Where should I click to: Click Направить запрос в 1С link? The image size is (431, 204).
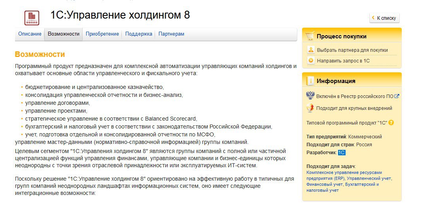point(343,61)
